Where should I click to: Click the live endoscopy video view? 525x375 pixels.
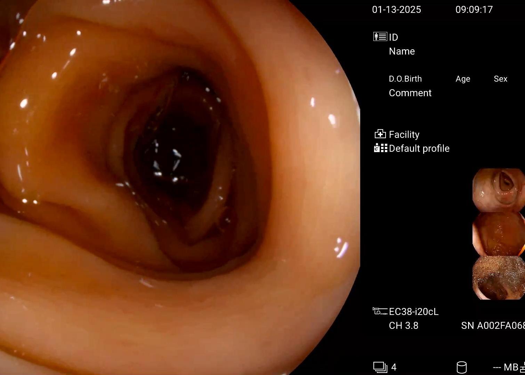(180, 187)
